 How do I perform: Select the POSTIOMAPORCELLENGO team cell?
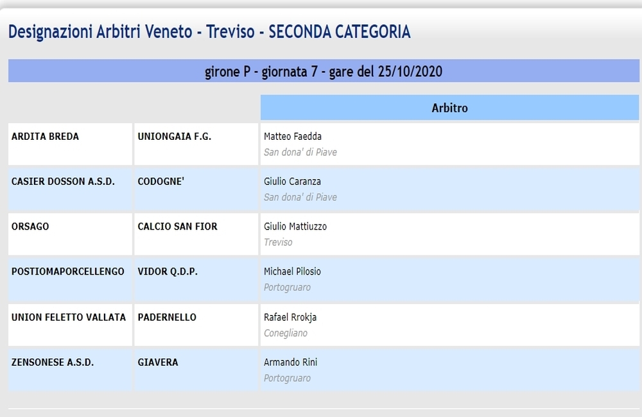pos(70,280)
